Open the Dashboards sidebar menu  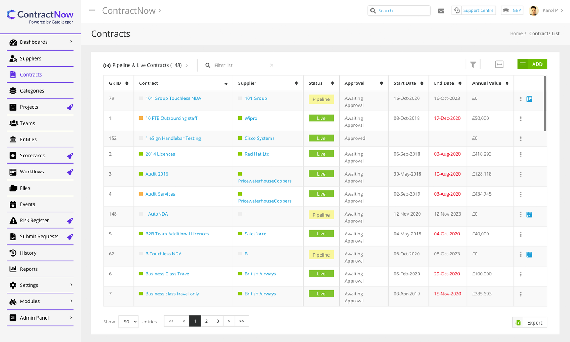40,42
